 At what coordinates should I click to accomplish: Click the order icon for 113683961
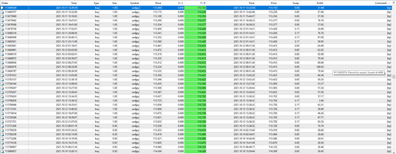(x=2, y=46)
